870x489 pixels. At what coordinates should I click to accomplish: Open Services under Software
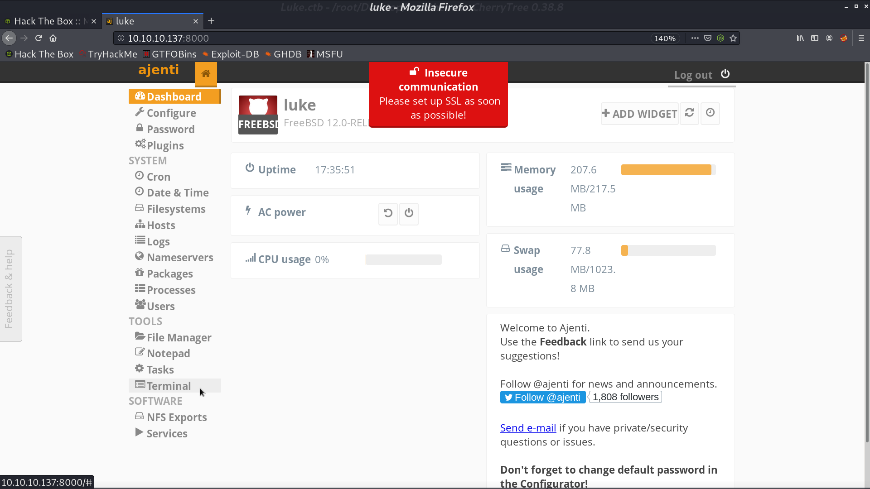174,433
